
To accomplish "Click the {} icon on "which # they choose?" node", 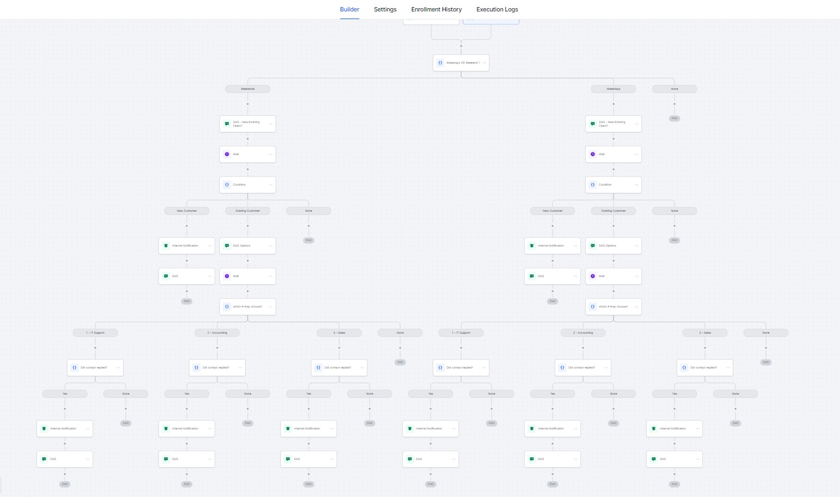I will pos(227,306).
